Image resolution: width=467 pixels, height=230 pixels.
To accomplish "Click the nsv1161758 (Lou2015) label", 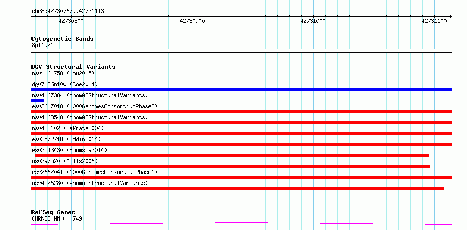I will [x=63, y=73].
